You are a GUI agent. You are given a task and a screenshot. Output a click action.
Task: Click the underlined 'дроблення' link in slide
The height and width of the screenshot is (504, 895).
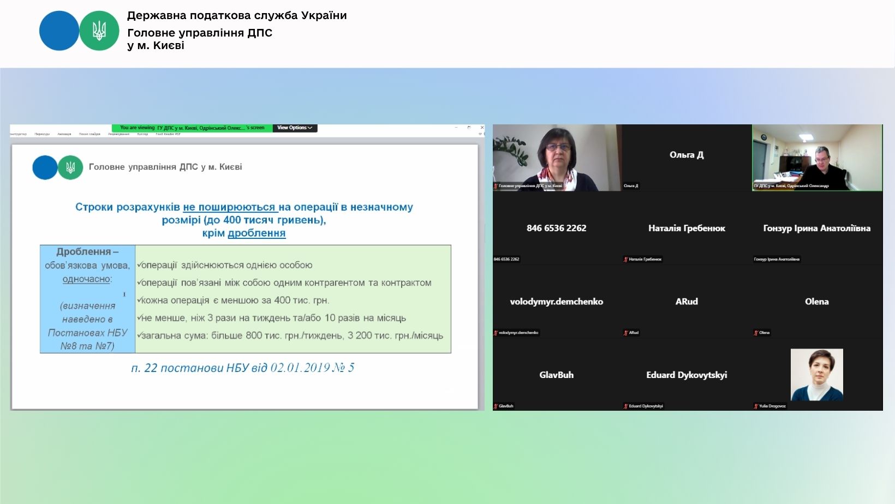pyautogui.click(x=256, y=233)
